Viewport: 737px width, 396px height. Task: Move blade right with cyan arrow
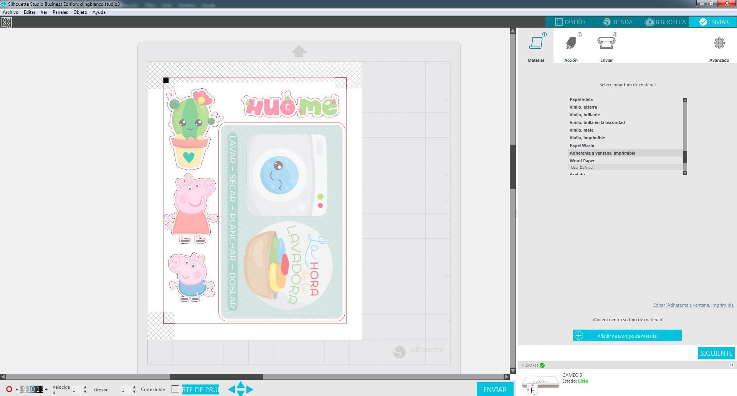[x=250, y=389]
